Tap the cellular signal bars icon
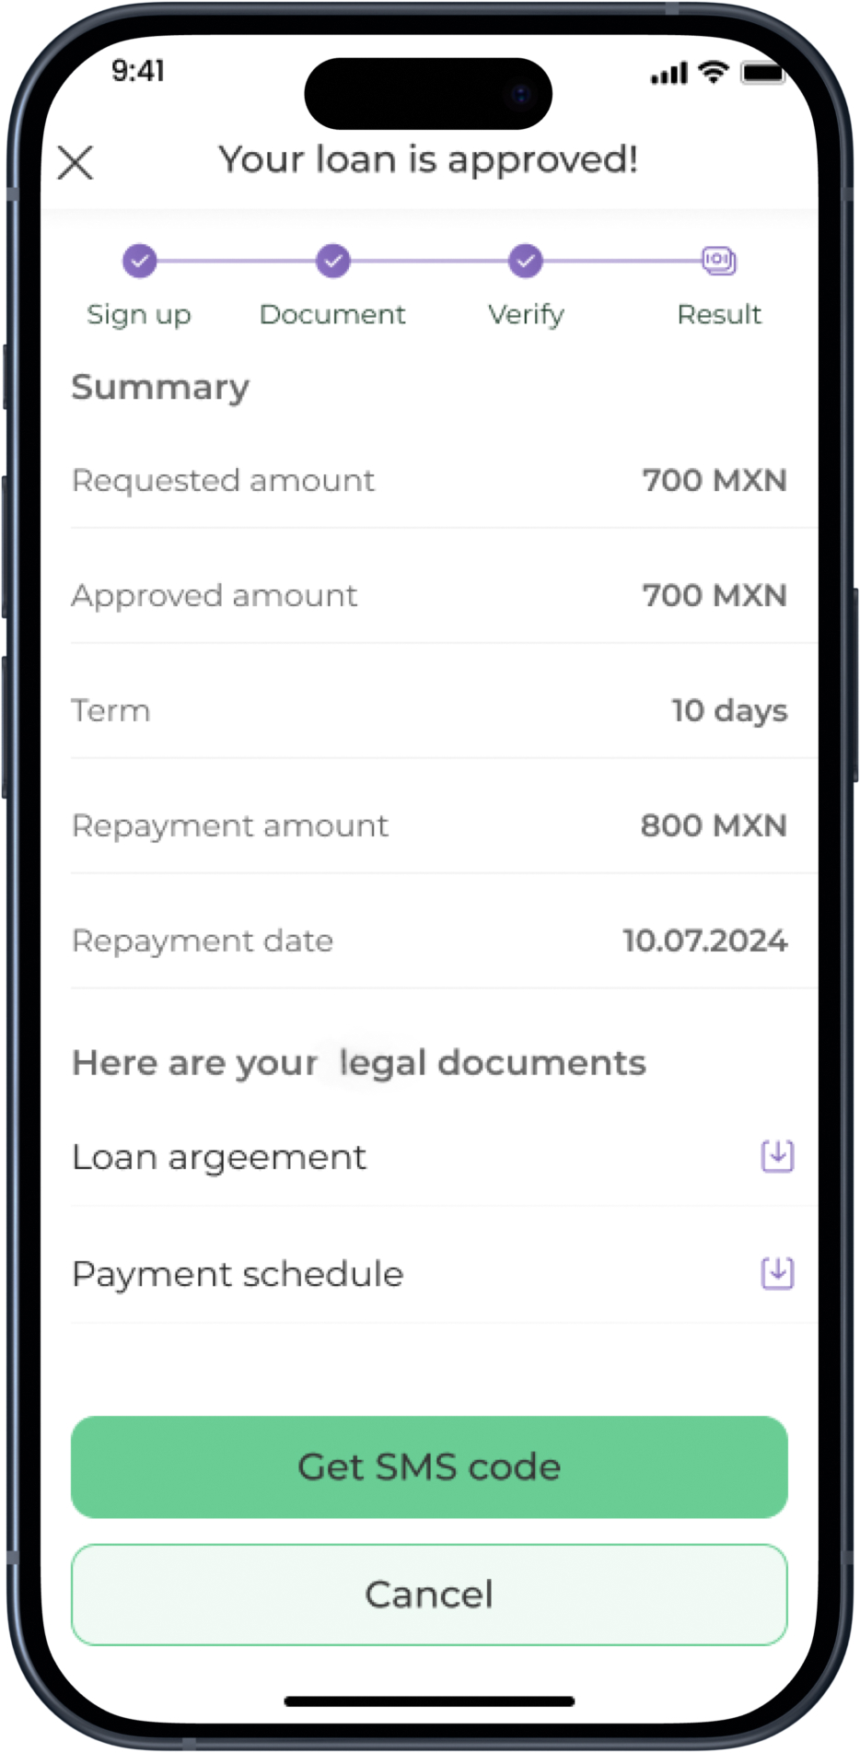 [x=669, y=74]
